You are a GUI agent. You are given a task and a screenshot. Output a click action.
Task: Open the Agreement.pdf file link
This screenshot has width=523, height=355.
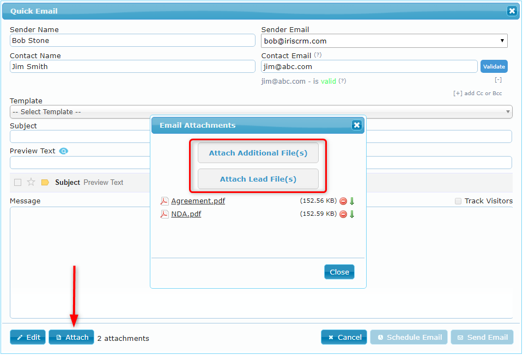click(x=198, y=201)
